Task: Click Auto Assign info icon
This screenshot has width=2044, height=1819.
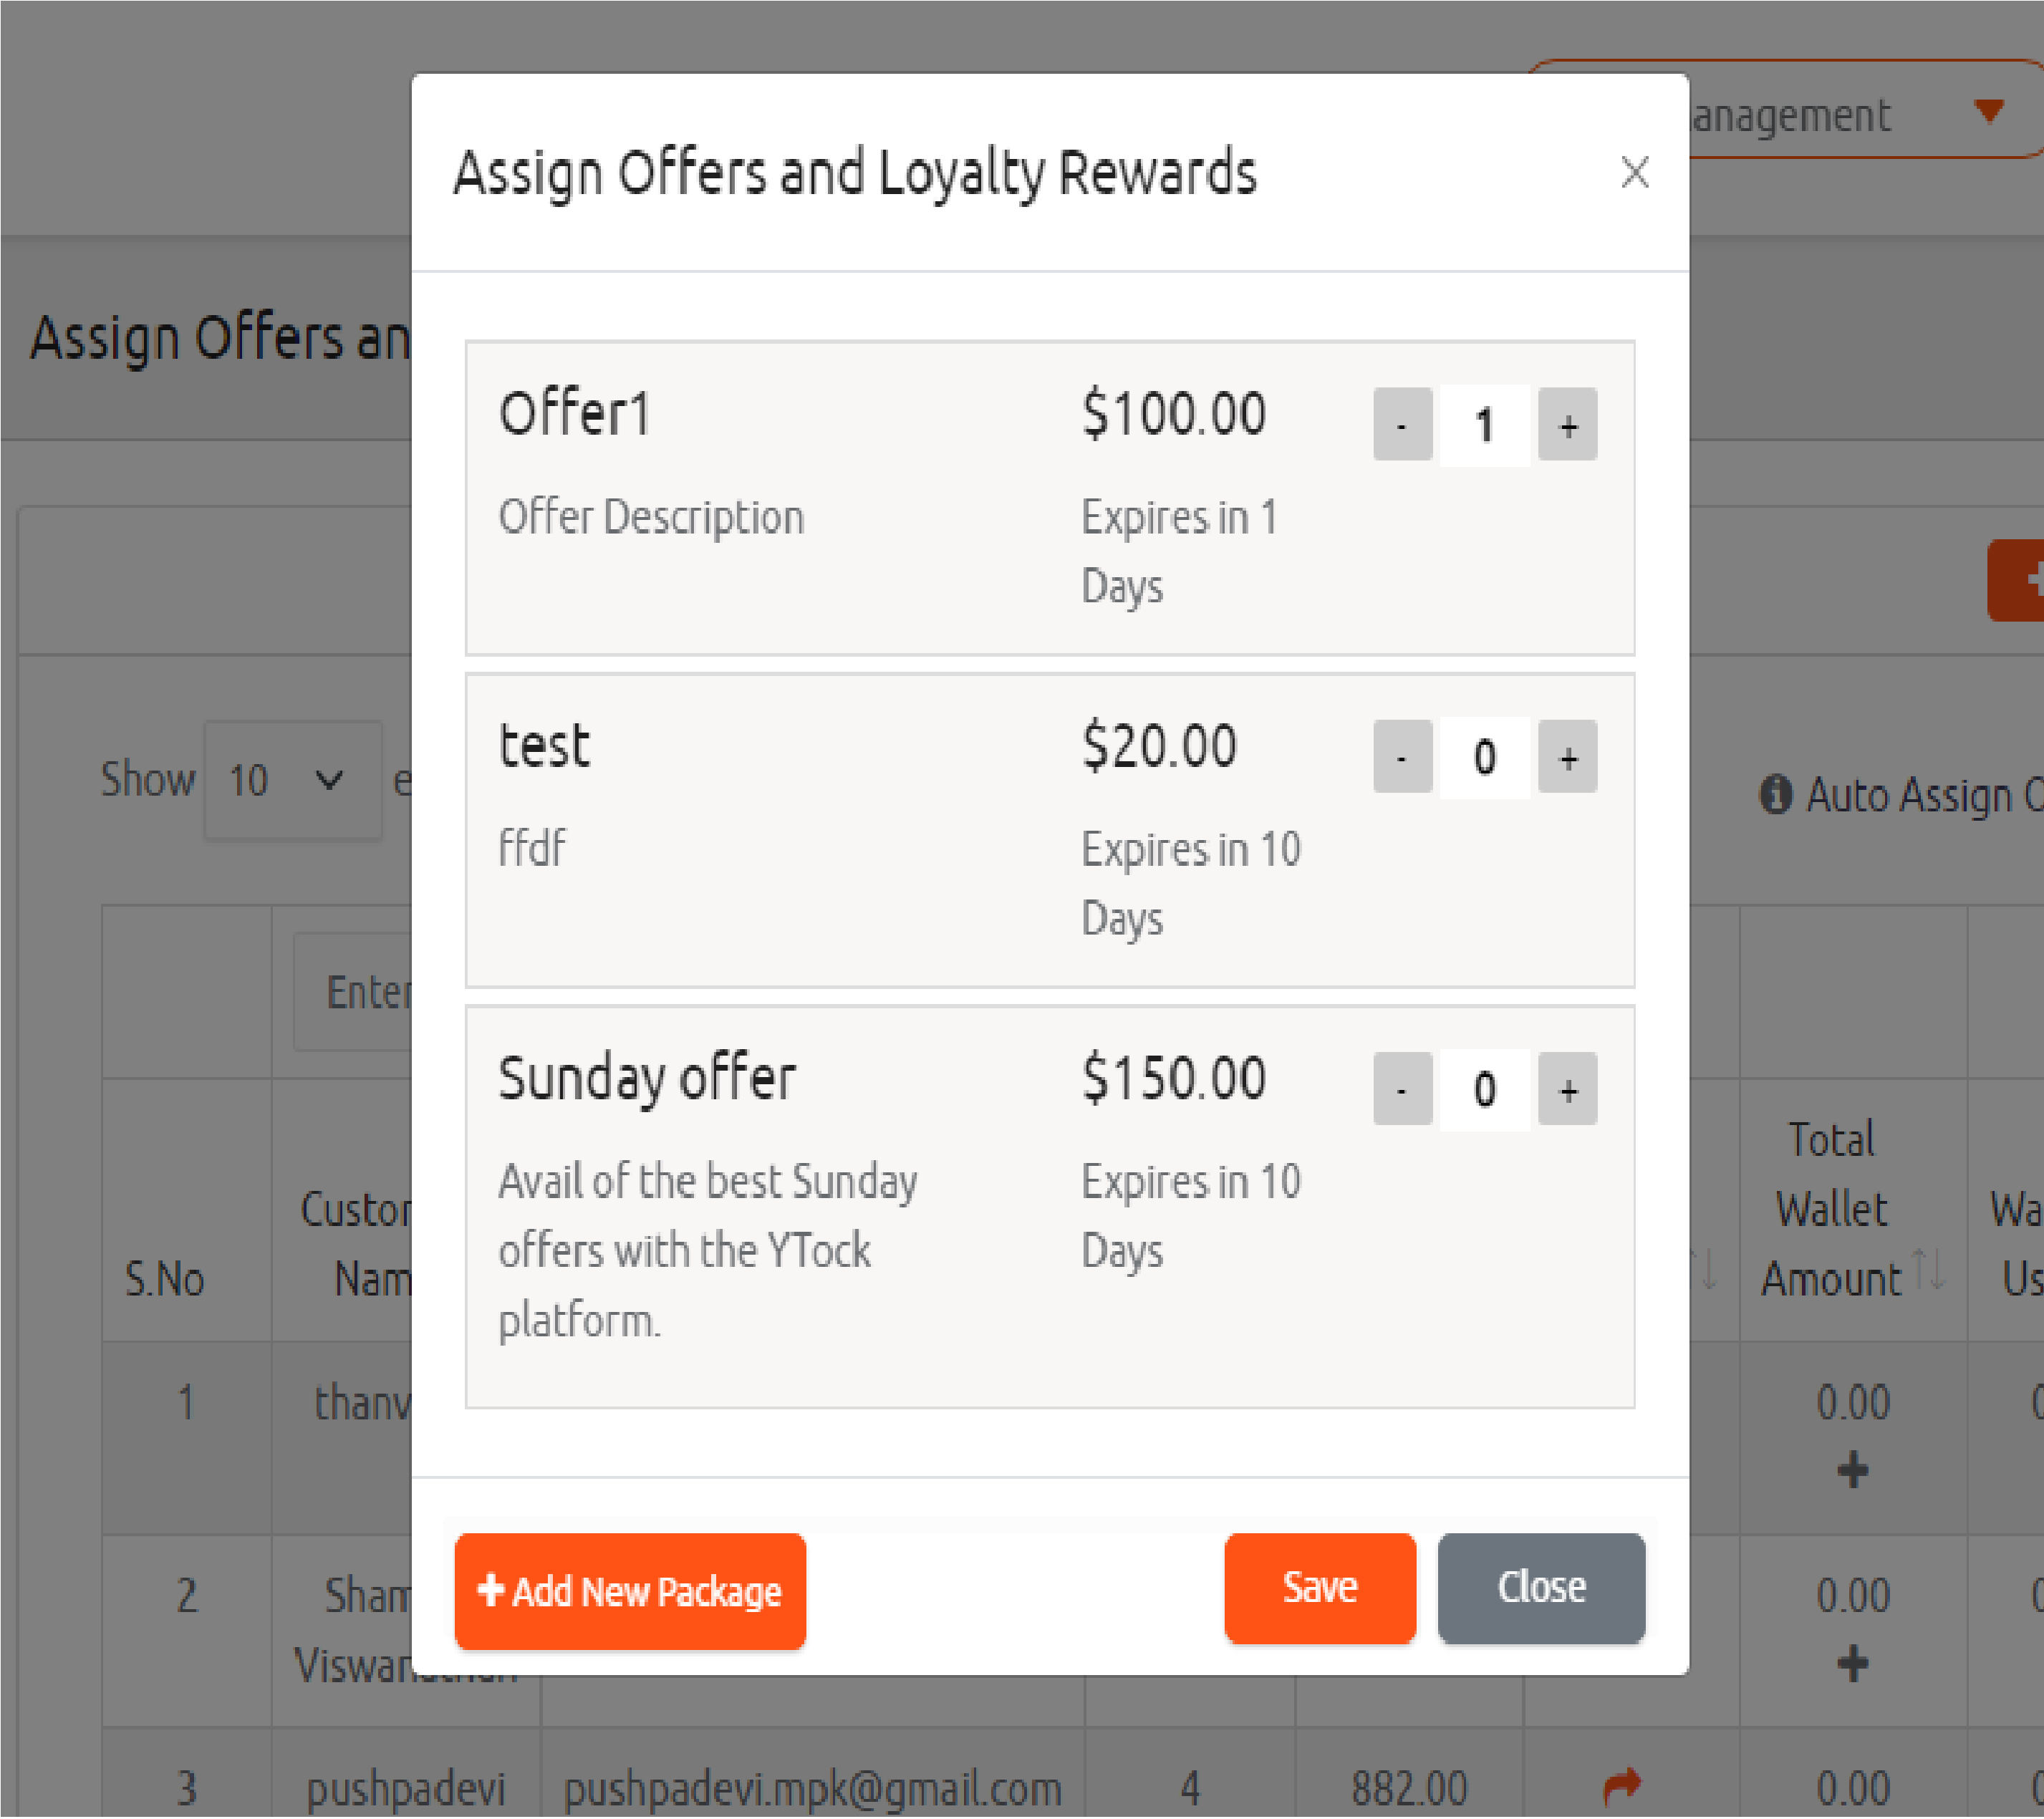Action: [1775, 795]
